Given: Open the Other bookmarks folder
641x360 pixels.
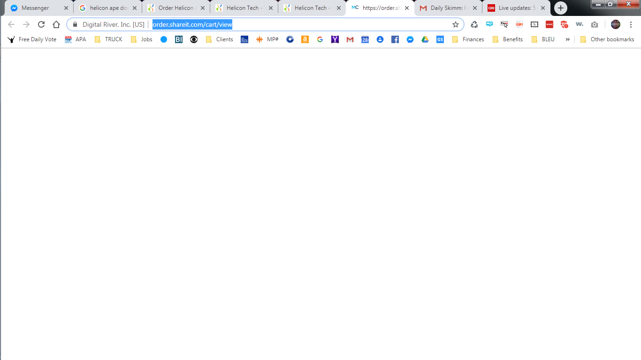Looking at the screenshot, I should (607, 39).
